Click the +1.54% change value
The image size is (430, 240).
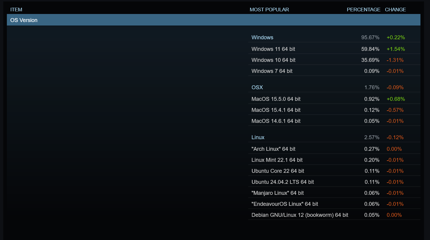point(396,49)
